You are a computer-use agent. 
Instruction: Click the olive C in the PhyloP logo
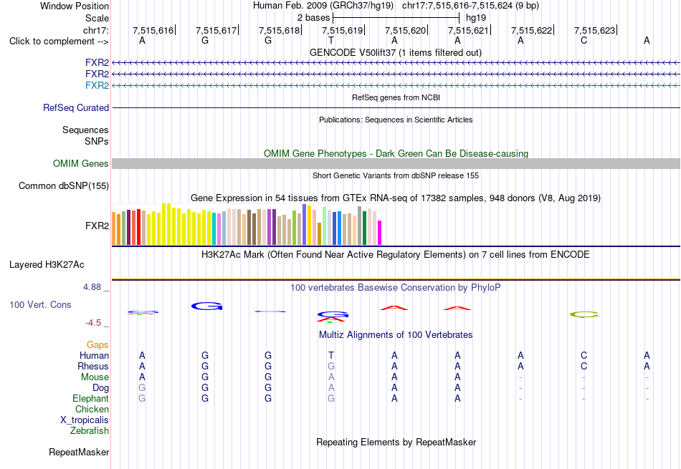point(584,314)
